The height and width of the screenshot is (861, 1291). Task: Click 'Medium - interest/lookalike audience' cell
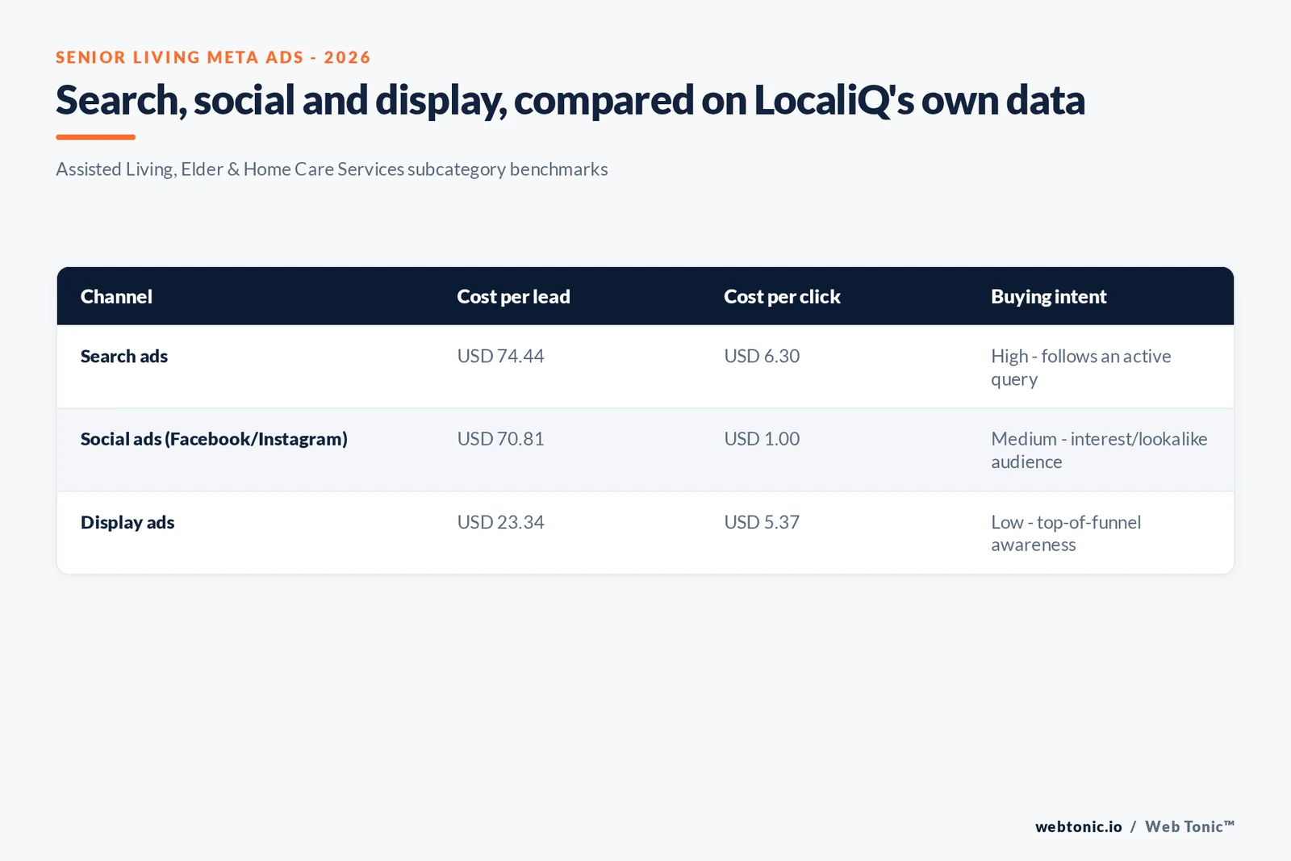click(1099, 450)
